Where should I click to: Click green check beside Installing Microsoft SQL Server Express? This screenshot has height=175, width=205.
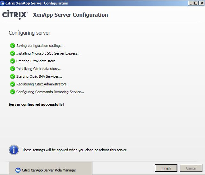coord(13,53)
